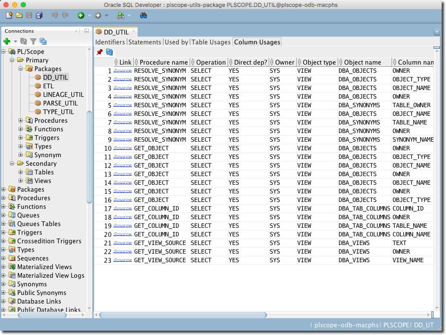Open a file with the folder icon
Viewport: 446px width, 335px height.
(x=19, y=16)
